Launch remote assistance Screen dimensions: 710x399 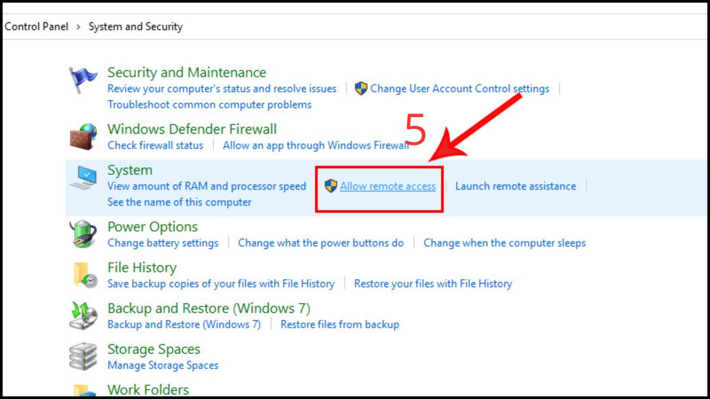pyautogui.click(x=515, y=186)
